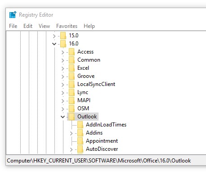
Task: Open the Favorites menu
Action: click(x=67, y=26)
